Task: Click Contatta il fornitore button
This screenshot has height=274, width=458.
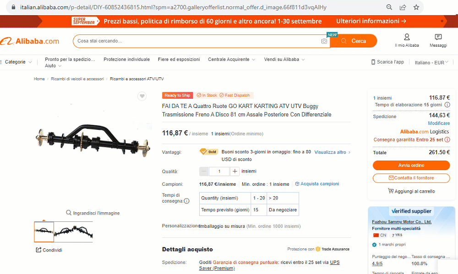Action: [x=411, y=178]
